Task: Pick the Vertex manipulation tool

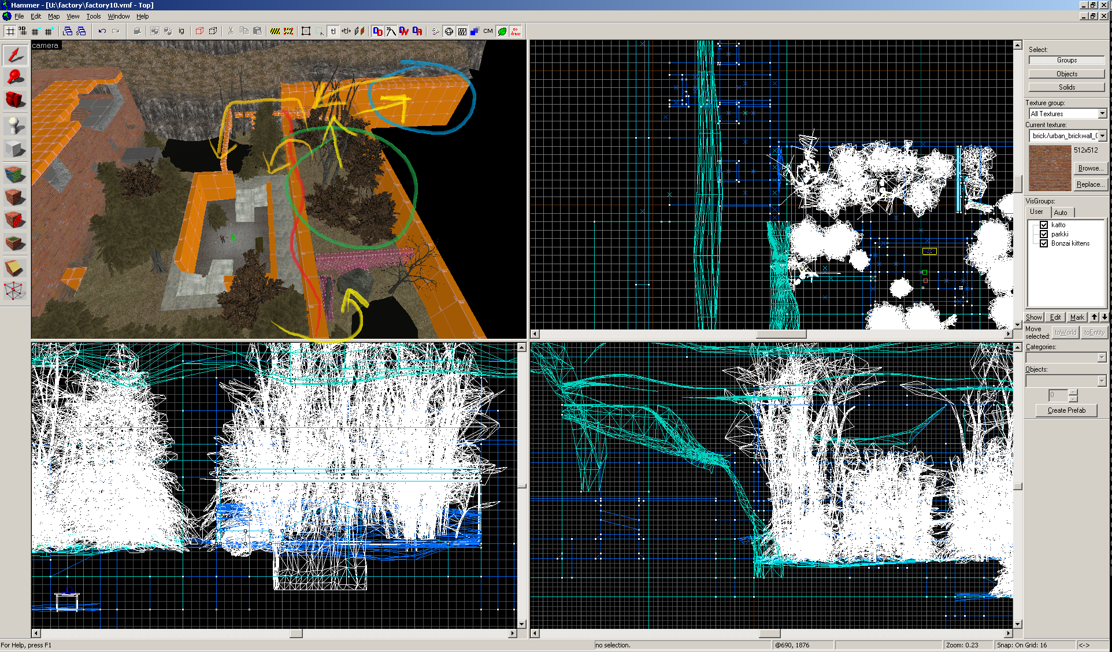Action: coord(15,291)
